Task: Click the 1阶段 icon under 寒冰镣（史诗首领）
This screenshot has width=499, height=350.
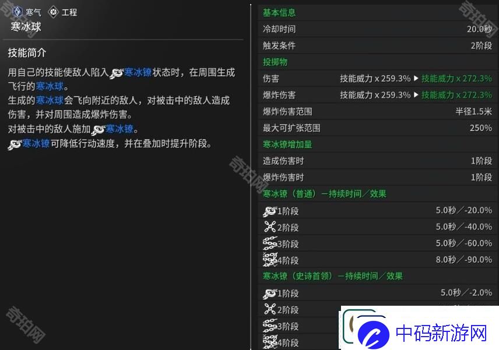Action: coord(270,294)
